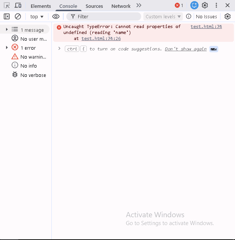This screenshot has height=240, width=235.
Task: Expand the 1 error group
Action: pyautogui.click(x=7, y=47)
